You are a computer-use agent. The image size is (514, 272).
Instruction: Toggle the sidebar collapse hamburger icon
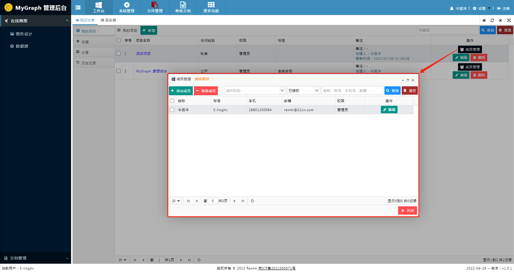78,8
